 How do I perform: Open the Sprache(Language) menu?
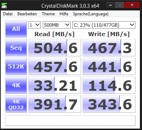click(x=91, y=14)
